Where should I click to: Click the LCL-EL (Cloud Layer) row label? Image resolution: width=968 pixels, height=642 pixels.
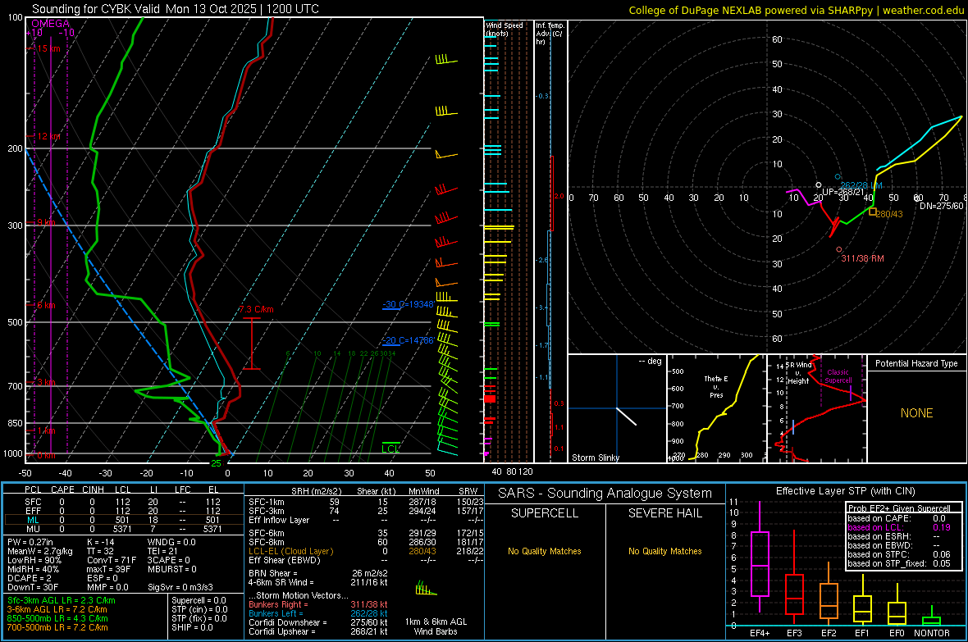[290, 551]
